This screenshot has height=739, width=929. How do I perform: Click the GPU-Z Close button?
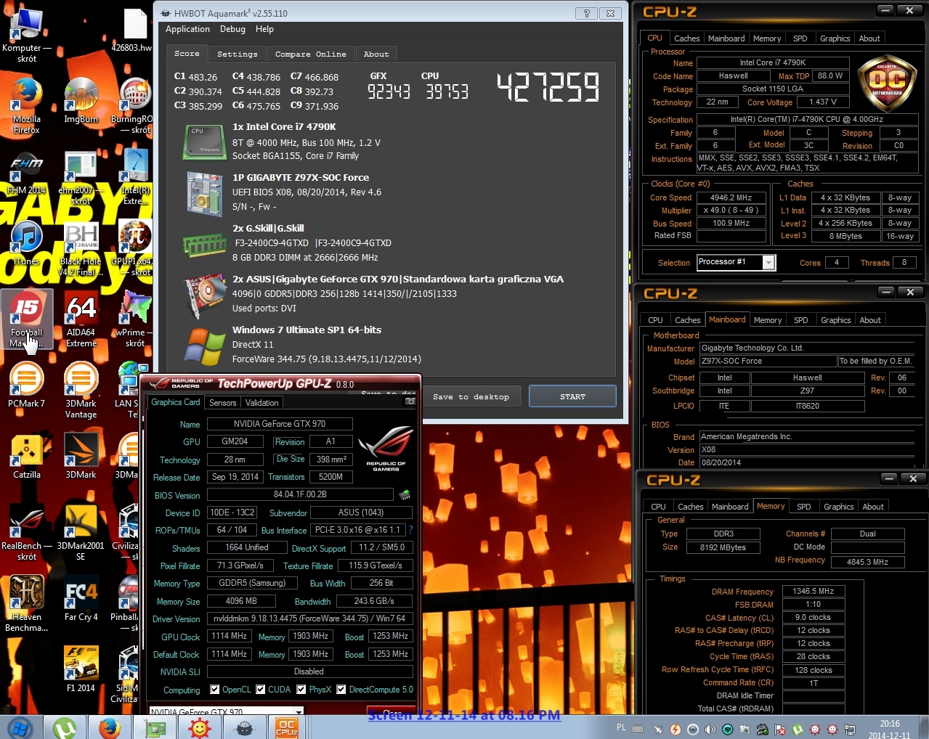pyautogui.click(x=392, y=712)
